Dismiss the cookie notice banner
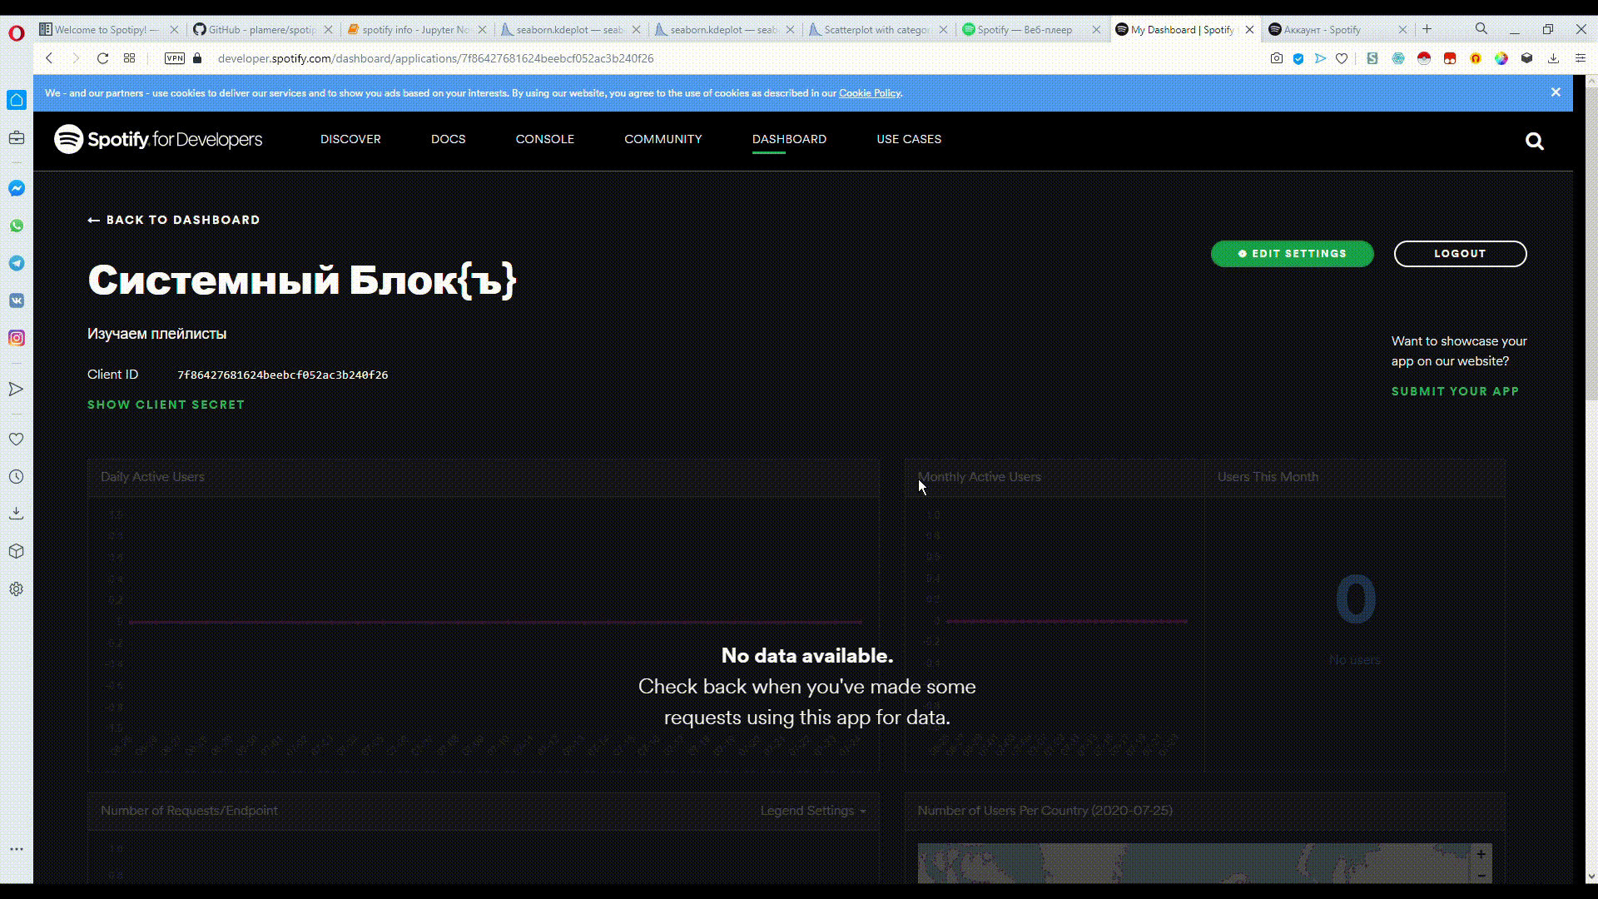The width and height of the screenshot is (1598, 899). click(1556, 92)
